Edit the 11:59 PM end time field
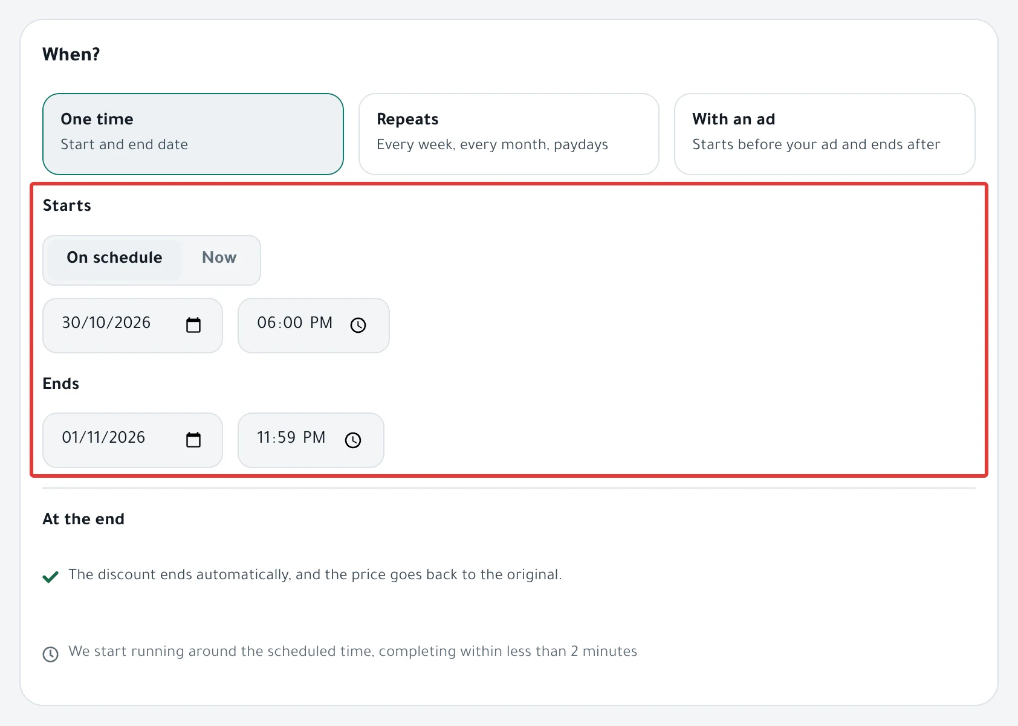This screenshot has height=726, width=1018. coord(311,440)
